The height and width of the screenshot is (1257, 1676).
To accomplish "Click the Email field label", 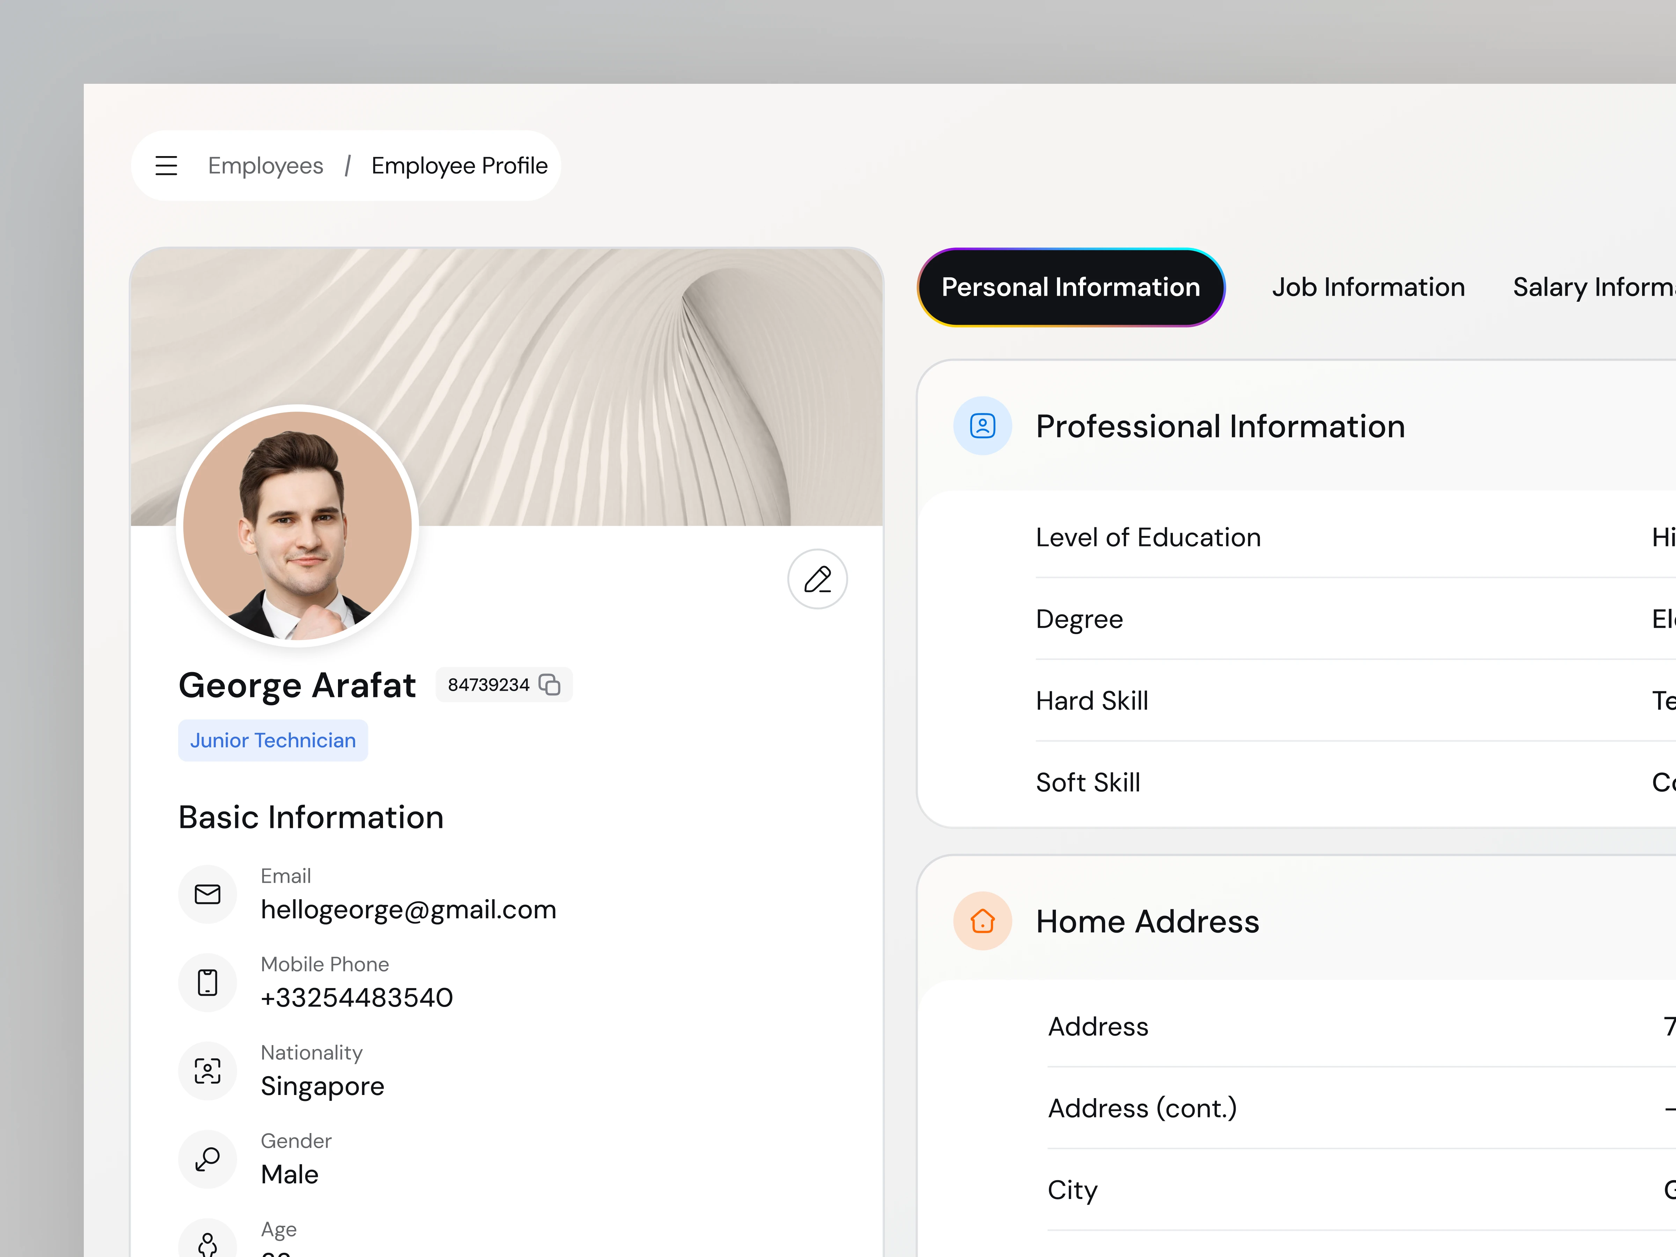I will tap(286, 876).
